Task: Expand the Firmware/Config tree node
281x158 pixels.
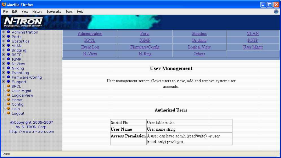Action: 3,77
